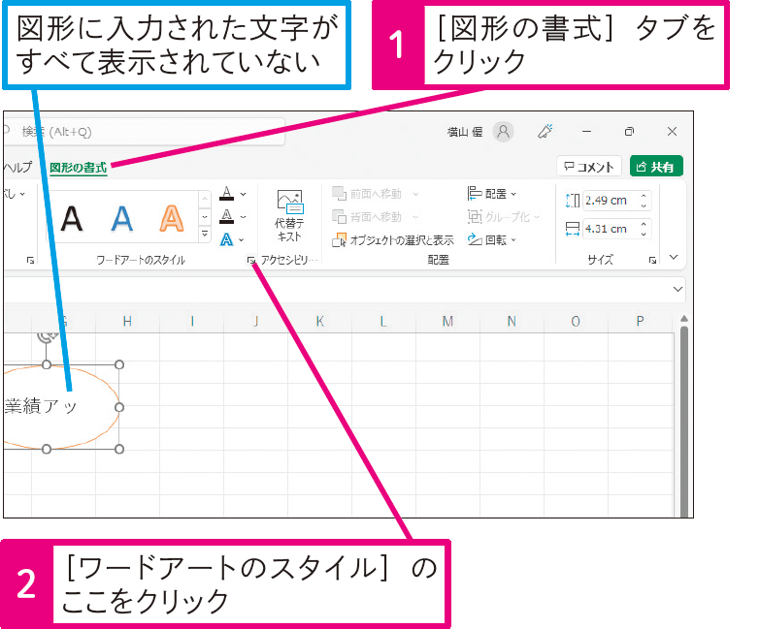Increase the shape height with the up spinner

click(644, 196)
